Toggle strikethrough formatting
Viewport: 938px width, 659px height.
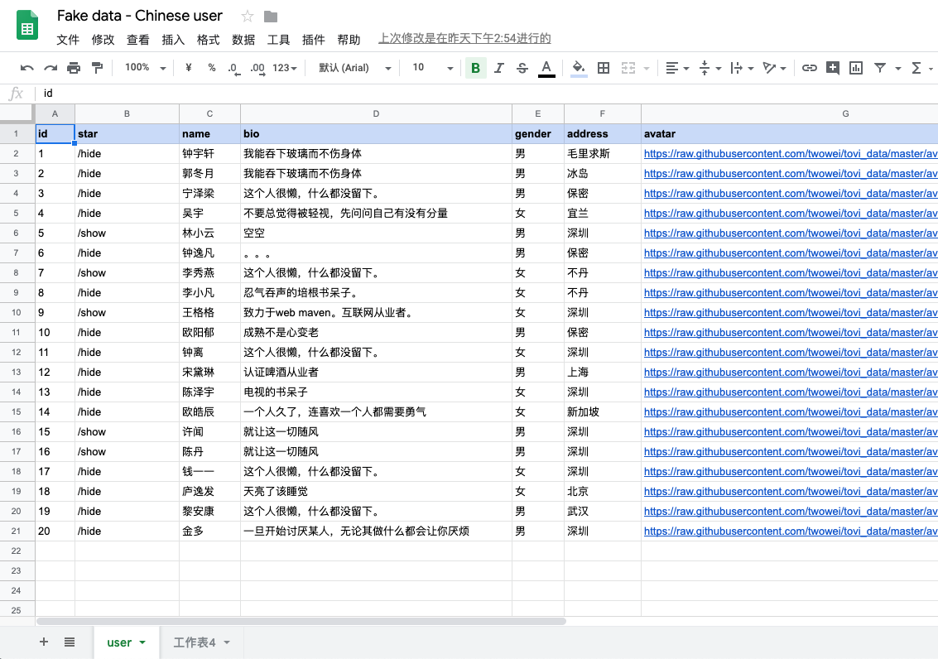pos(522,68)
